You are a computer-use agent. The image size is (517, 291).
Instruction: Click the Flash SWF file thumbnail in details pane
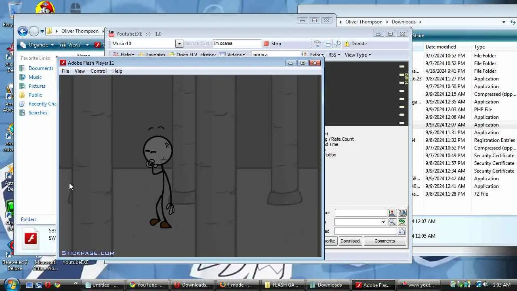(x=31, y=238)
